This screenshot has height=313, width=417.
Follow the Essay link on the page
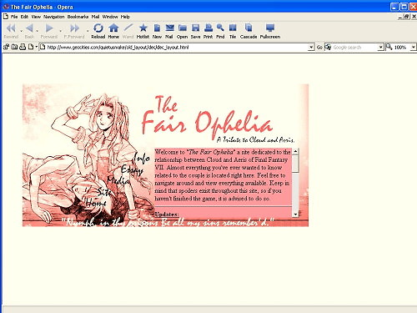[132, 170]
